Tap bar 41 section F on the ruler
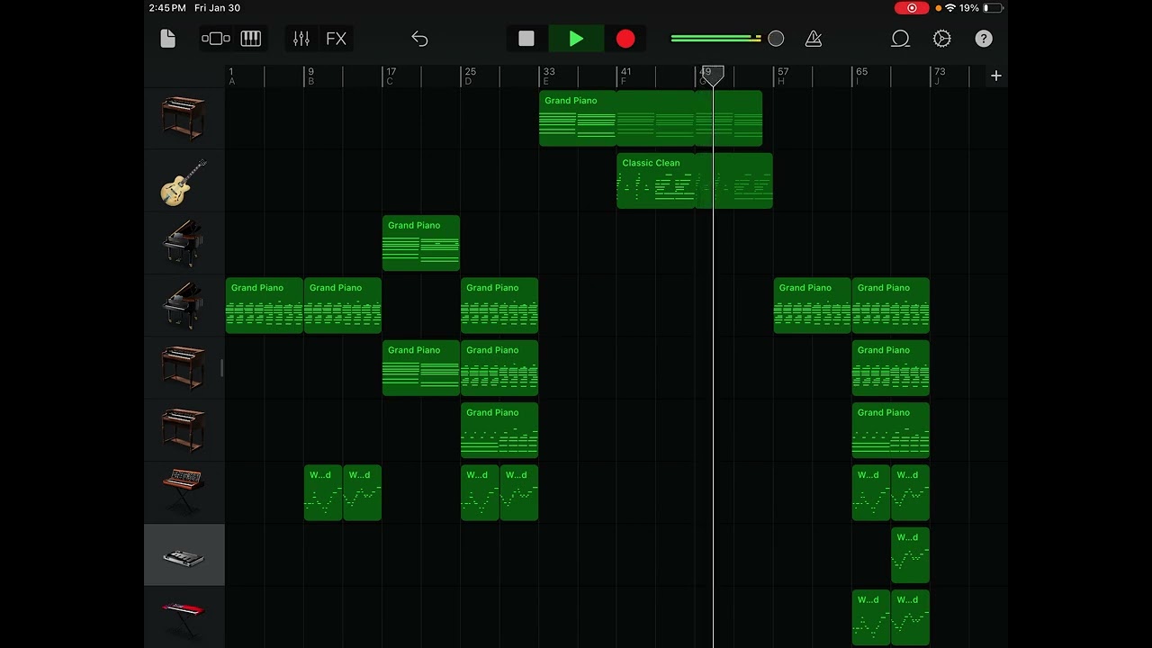This screenshot has width=1152, height=648. pos(625,76)
